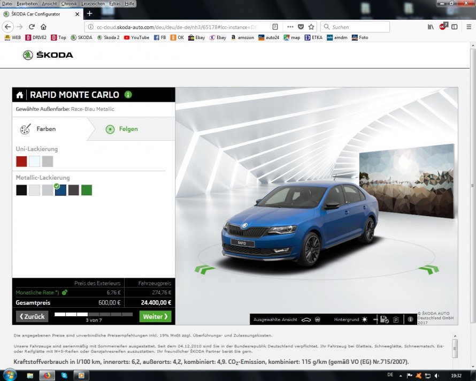Open the Bearbeiten menu
476x381 pixels.
(27, 4)
